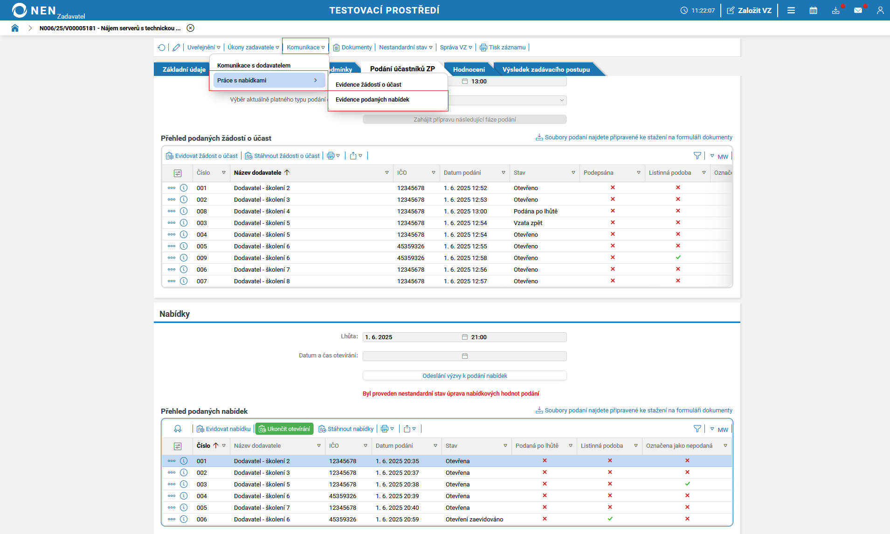Click filter icon in offers table
The image size is (890, 534).
click(697, 429)
